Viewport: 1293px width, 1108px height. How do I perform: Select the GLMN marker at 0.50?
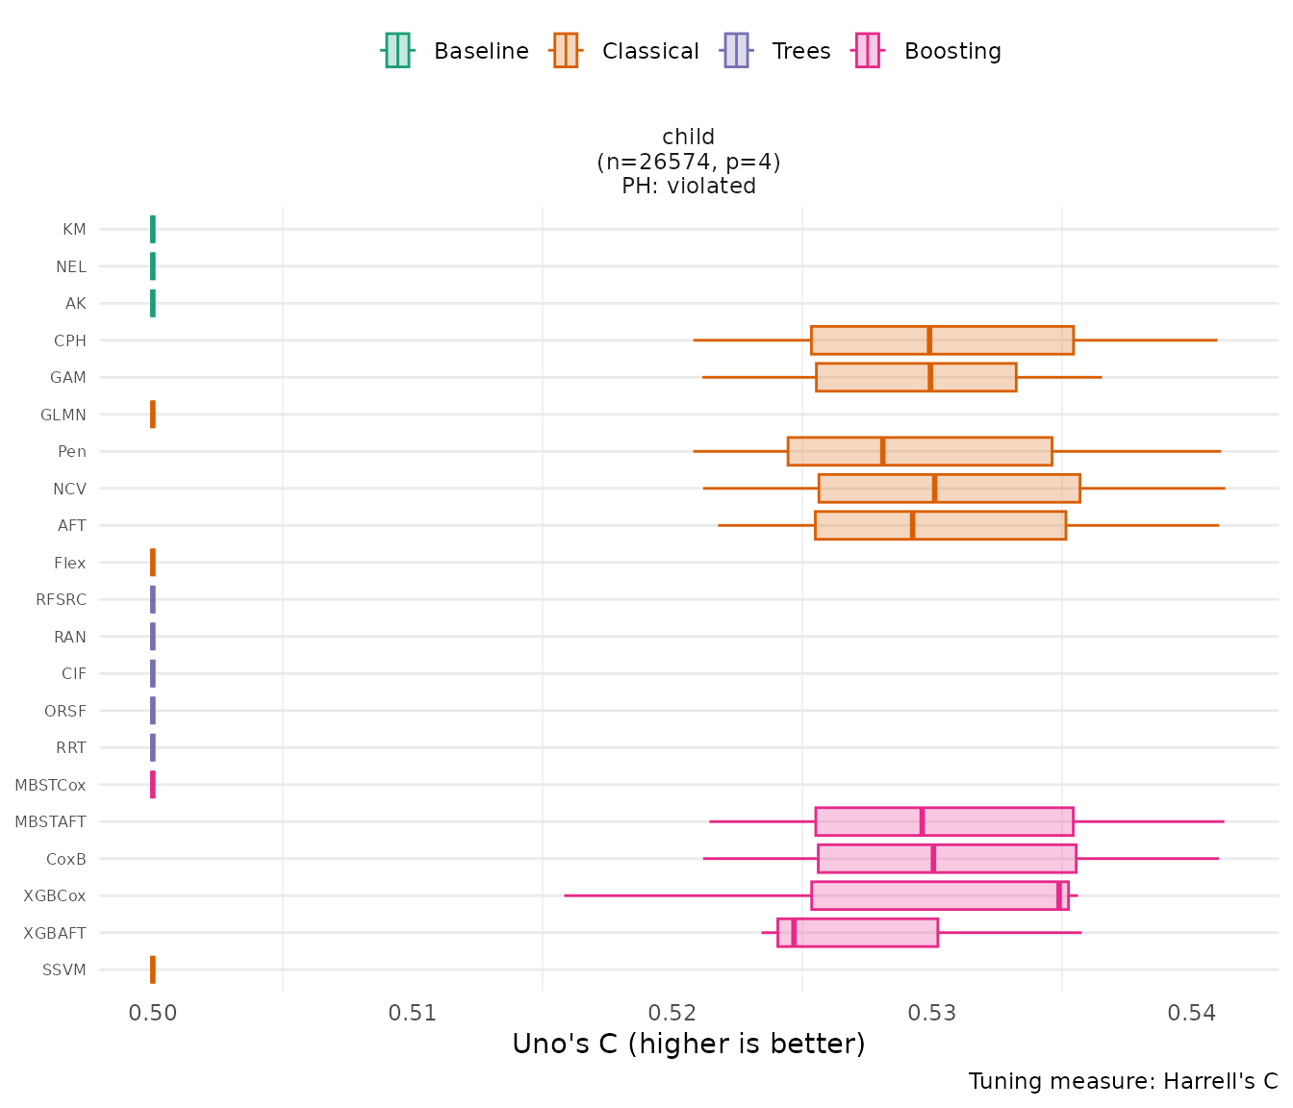(153, 415)
